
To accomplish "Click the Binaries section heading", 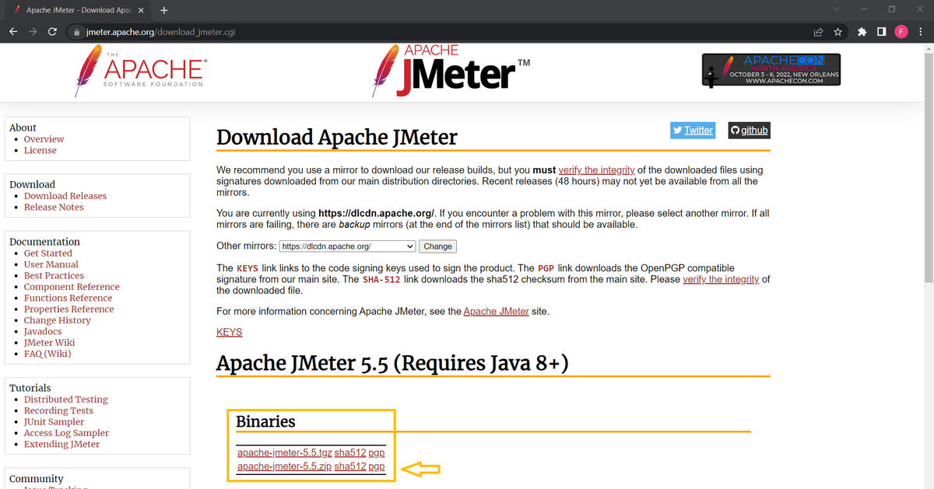I will click(265, 421).
